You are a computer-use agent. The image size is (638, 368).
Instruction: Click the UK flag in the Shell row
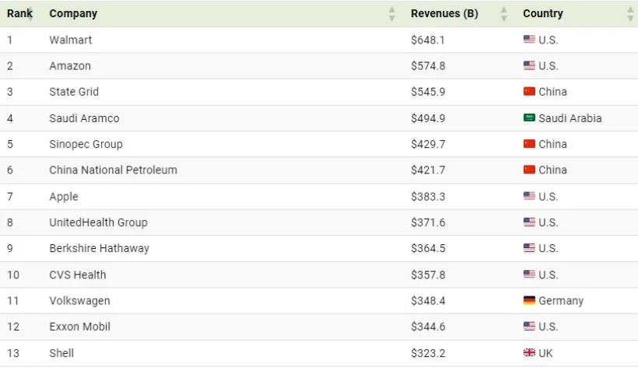coord(529,353)
